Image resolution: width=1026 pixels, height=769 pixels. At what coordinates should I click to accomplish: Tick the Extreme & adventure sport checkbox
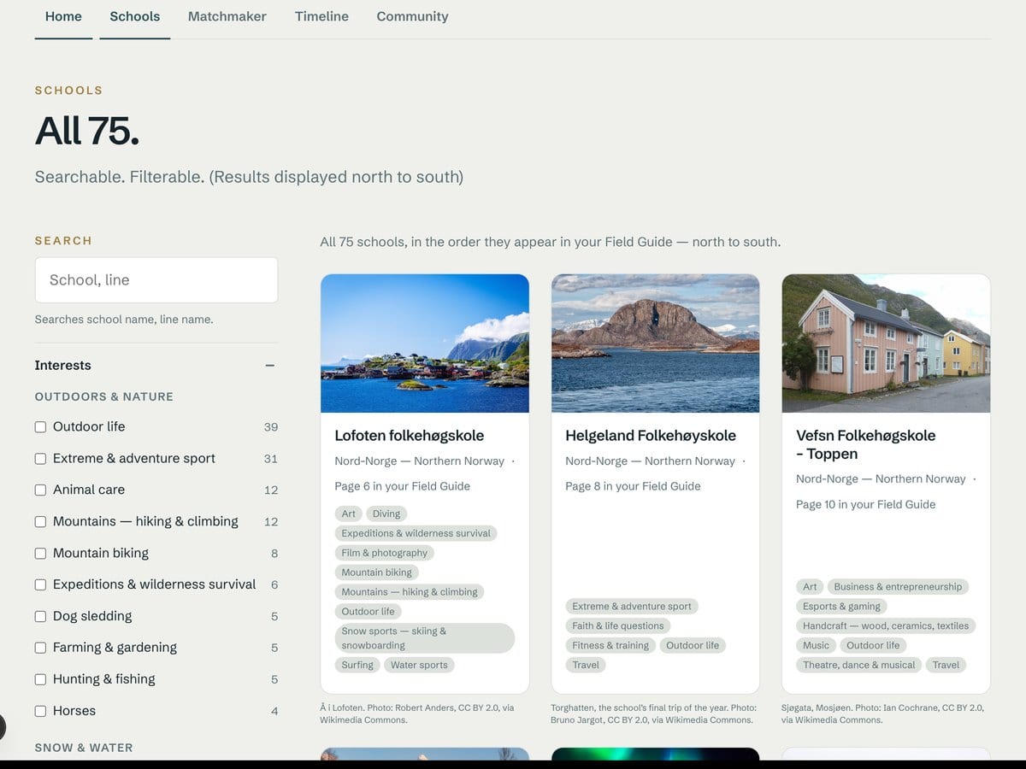pos(40,459)
